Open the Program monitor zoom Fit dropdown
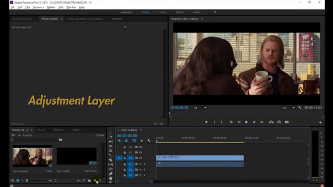This screenshot has height=187, width=333. (200, 108)
